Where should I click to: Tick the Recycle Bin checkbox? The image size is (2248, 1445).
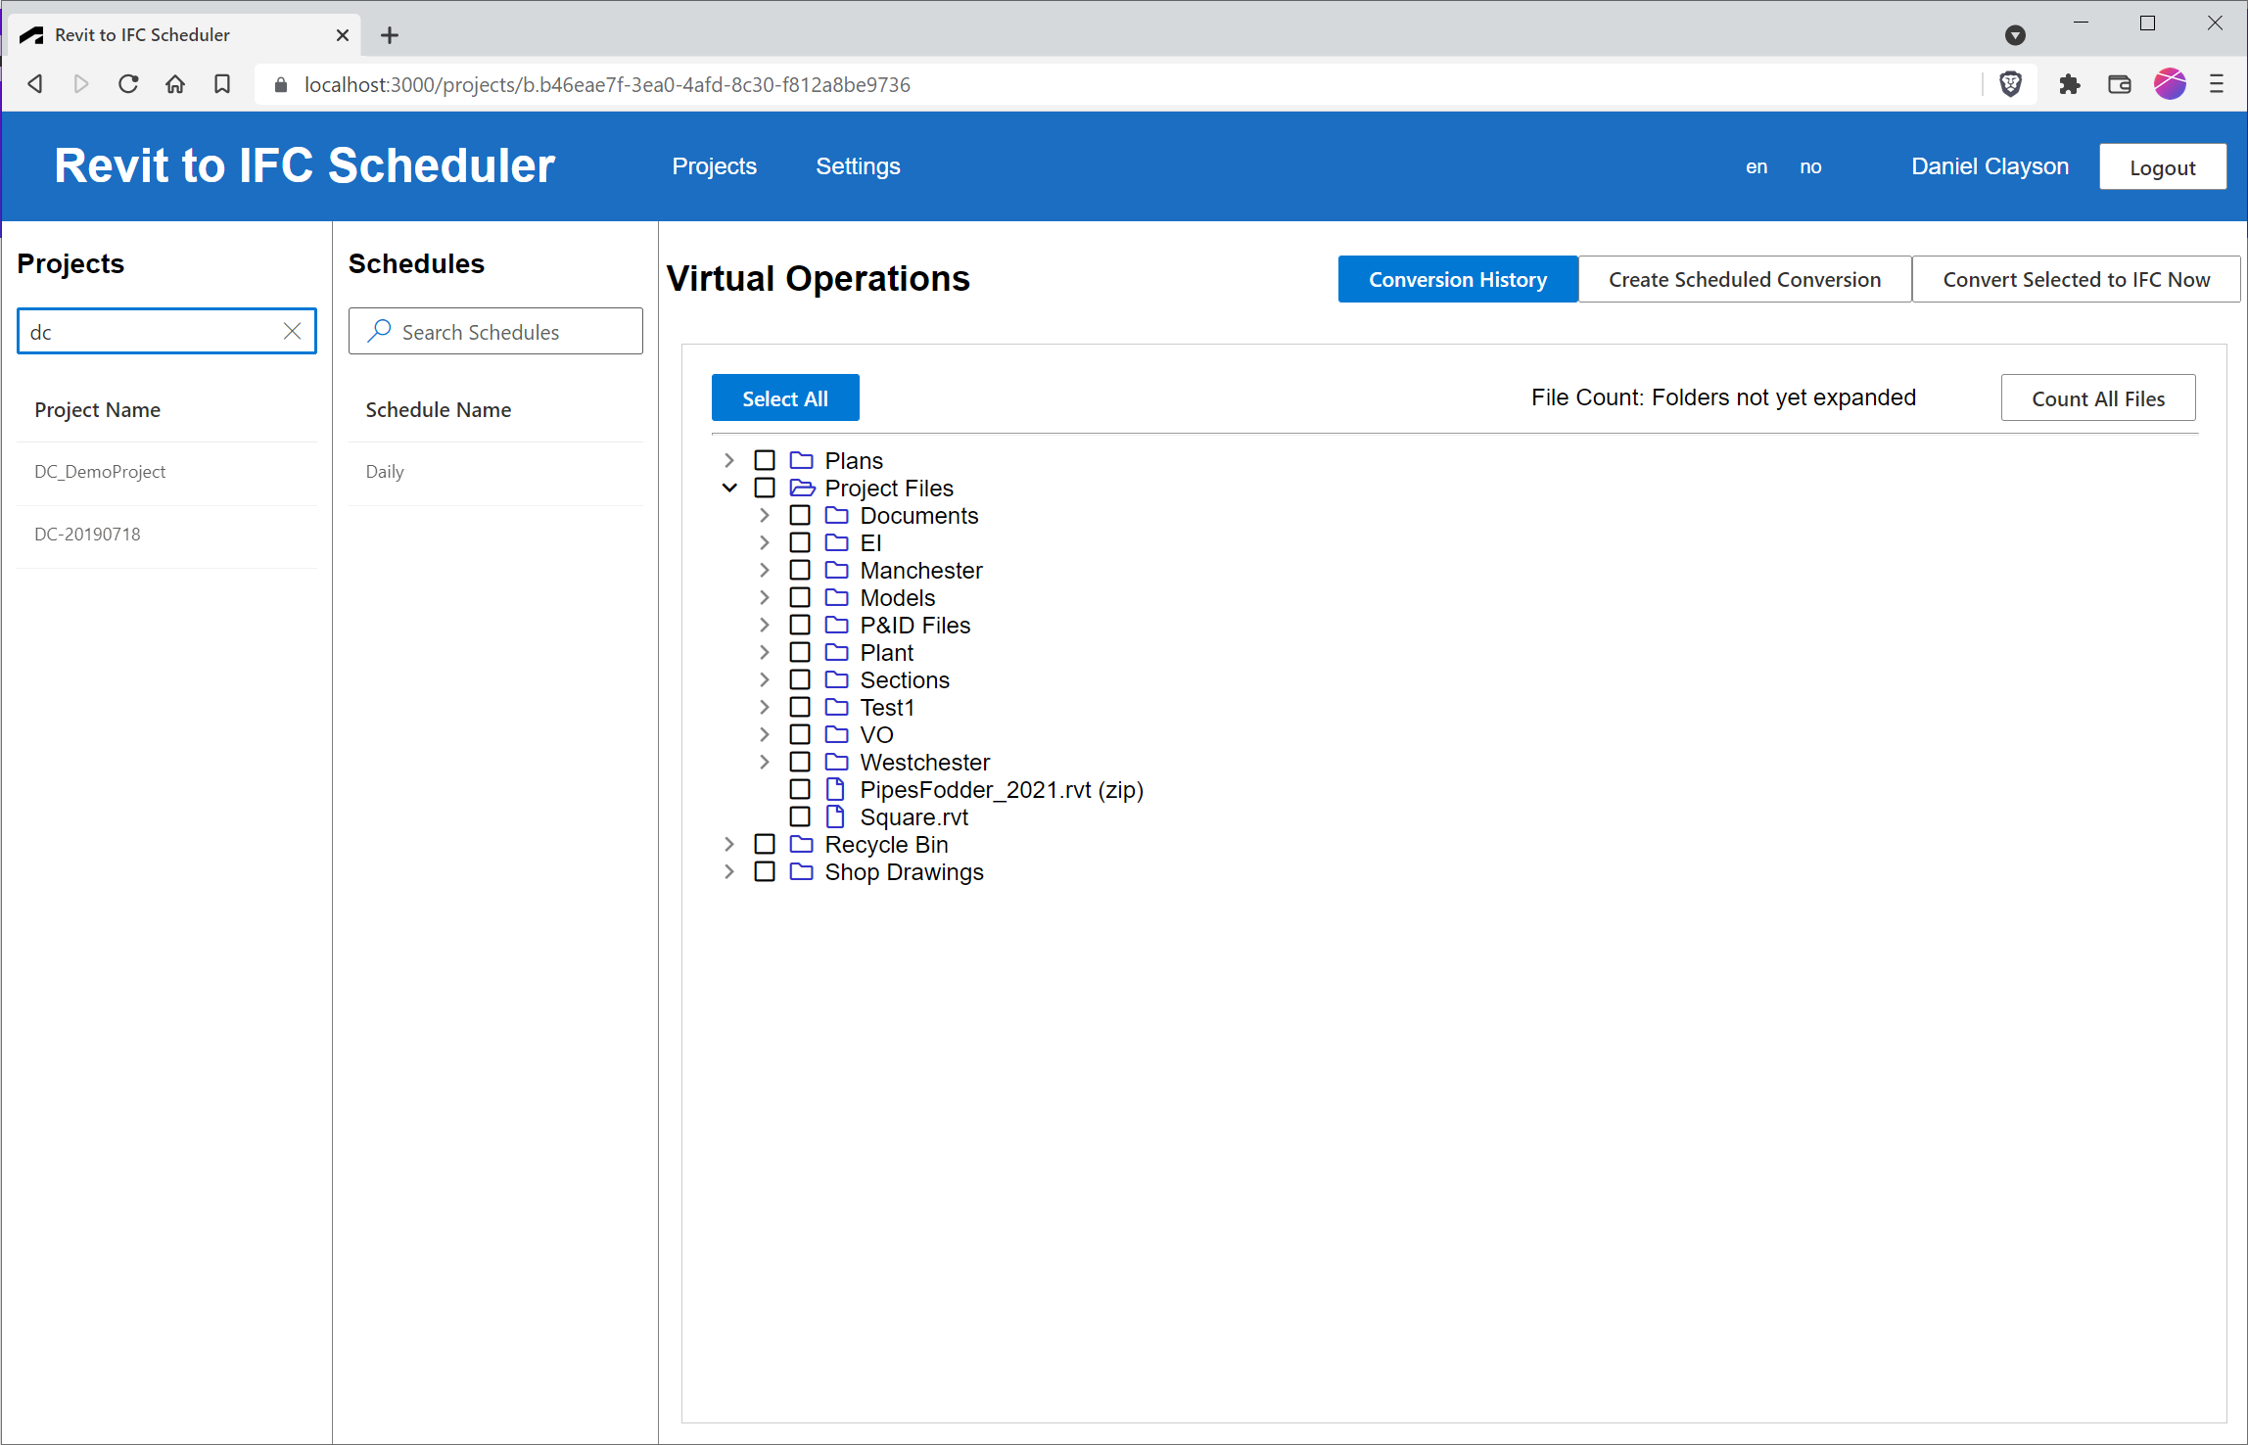765,844
